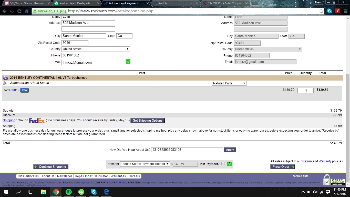This screenshot has height=197, width=350.
Task: Open Repair Index Calculator footer link
Action: [91, 176]
